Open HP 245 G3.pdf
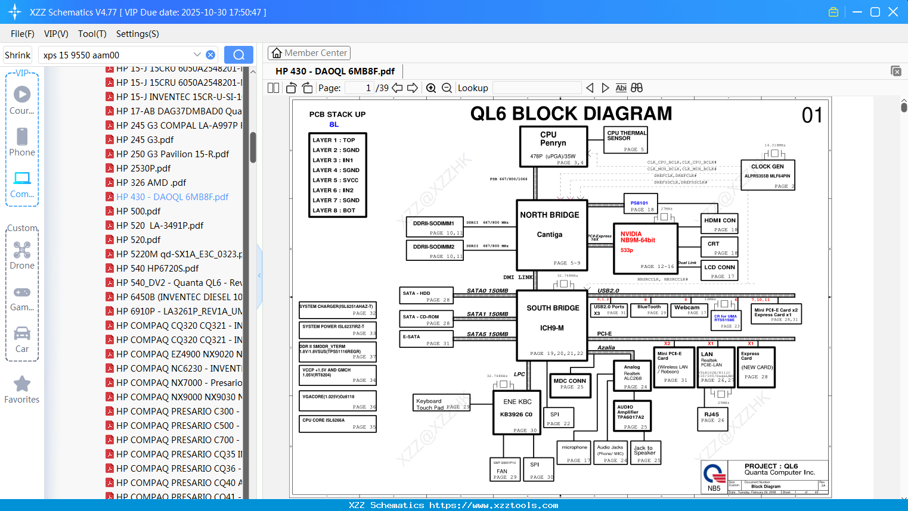Image resolution: width=908 pixels, height=511 pixels. click(145, 140)
